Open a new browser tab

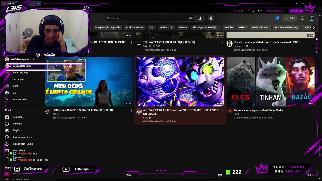45,3
